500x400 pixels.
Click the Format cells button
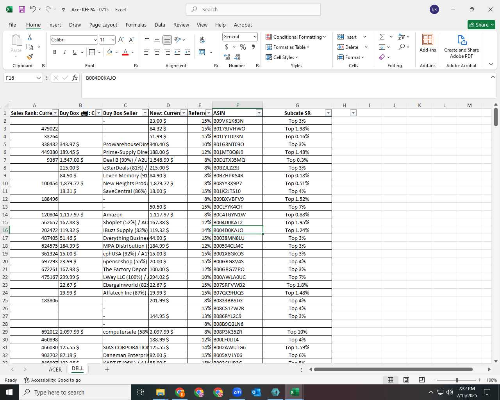pos(351,57)
